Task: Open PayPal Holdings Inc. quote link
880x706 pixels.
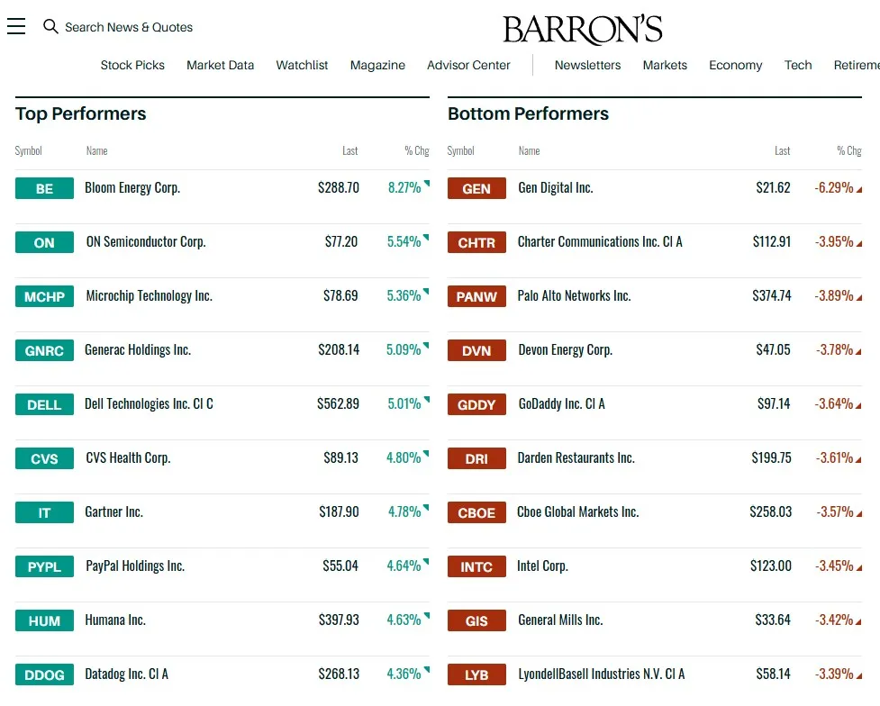Action: 135,566
